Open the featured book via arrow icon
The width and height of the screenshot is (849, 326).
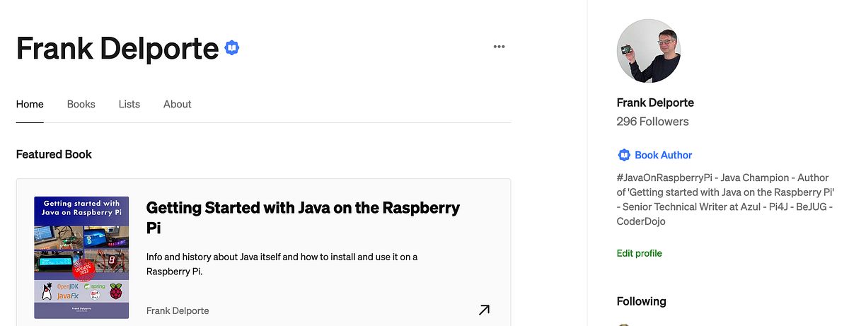(484, 310)
